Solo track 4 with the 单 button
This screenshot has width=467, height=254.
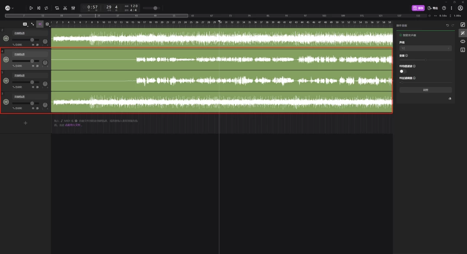(33, 66)
